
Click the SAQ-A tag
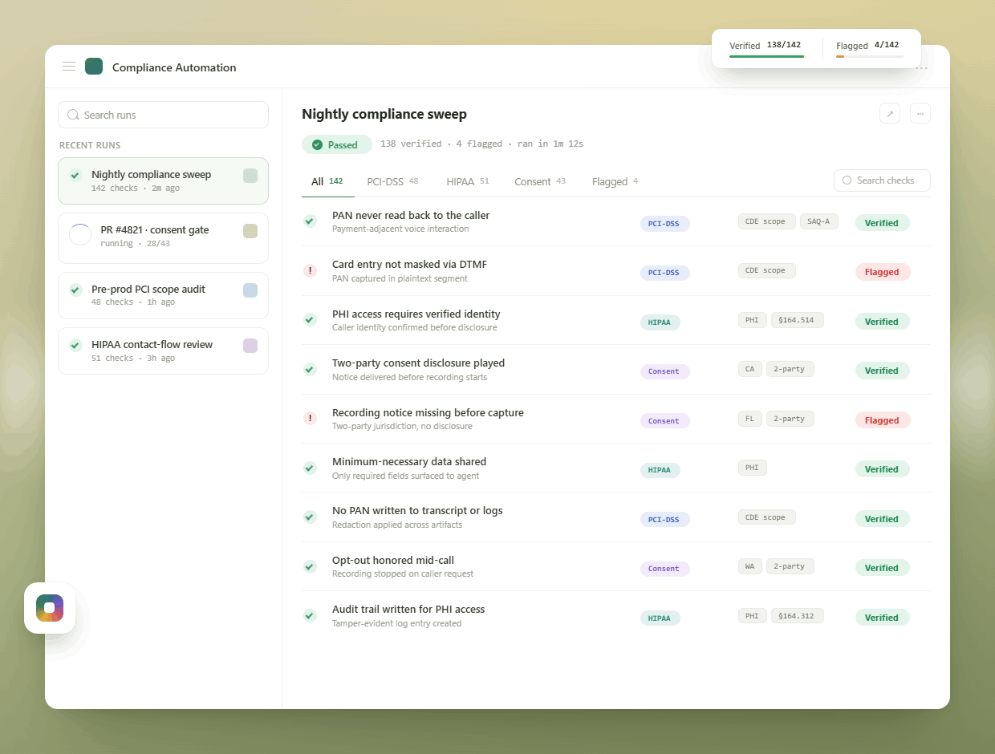(819, 221)
